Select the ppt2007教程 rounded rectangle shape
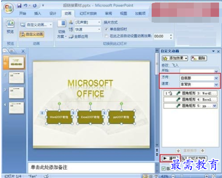 coord(121,117)
